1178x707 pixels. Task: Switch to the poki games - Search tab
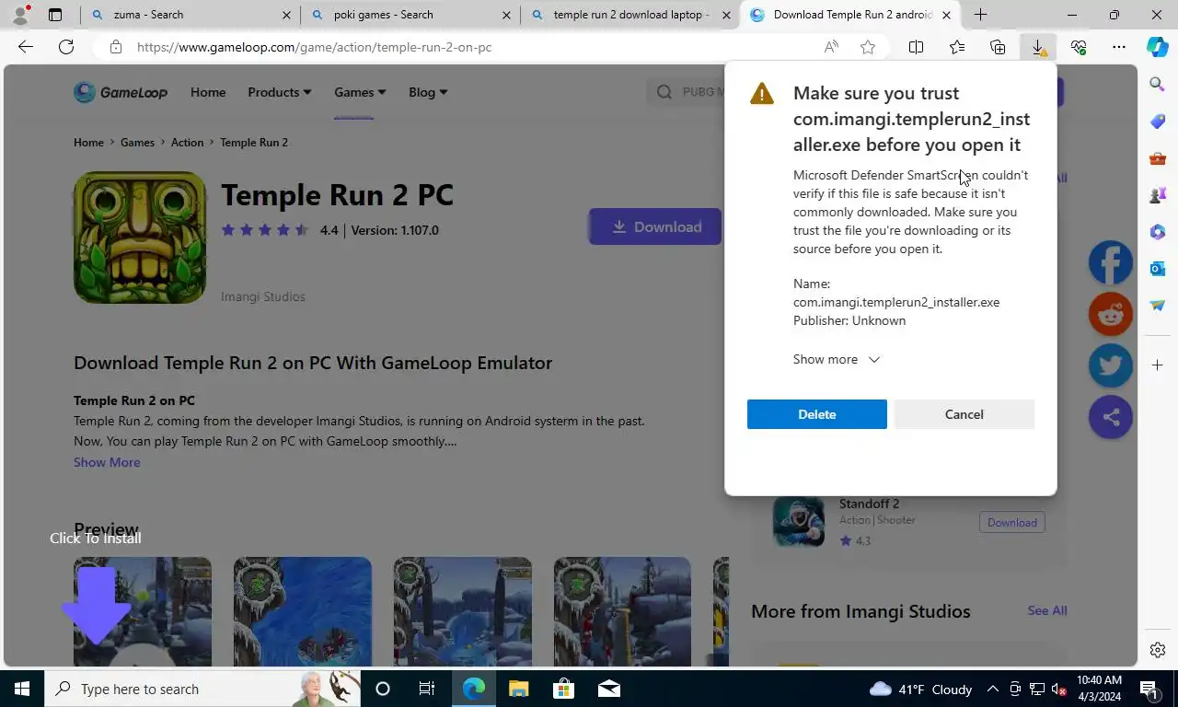pos(410,15)
